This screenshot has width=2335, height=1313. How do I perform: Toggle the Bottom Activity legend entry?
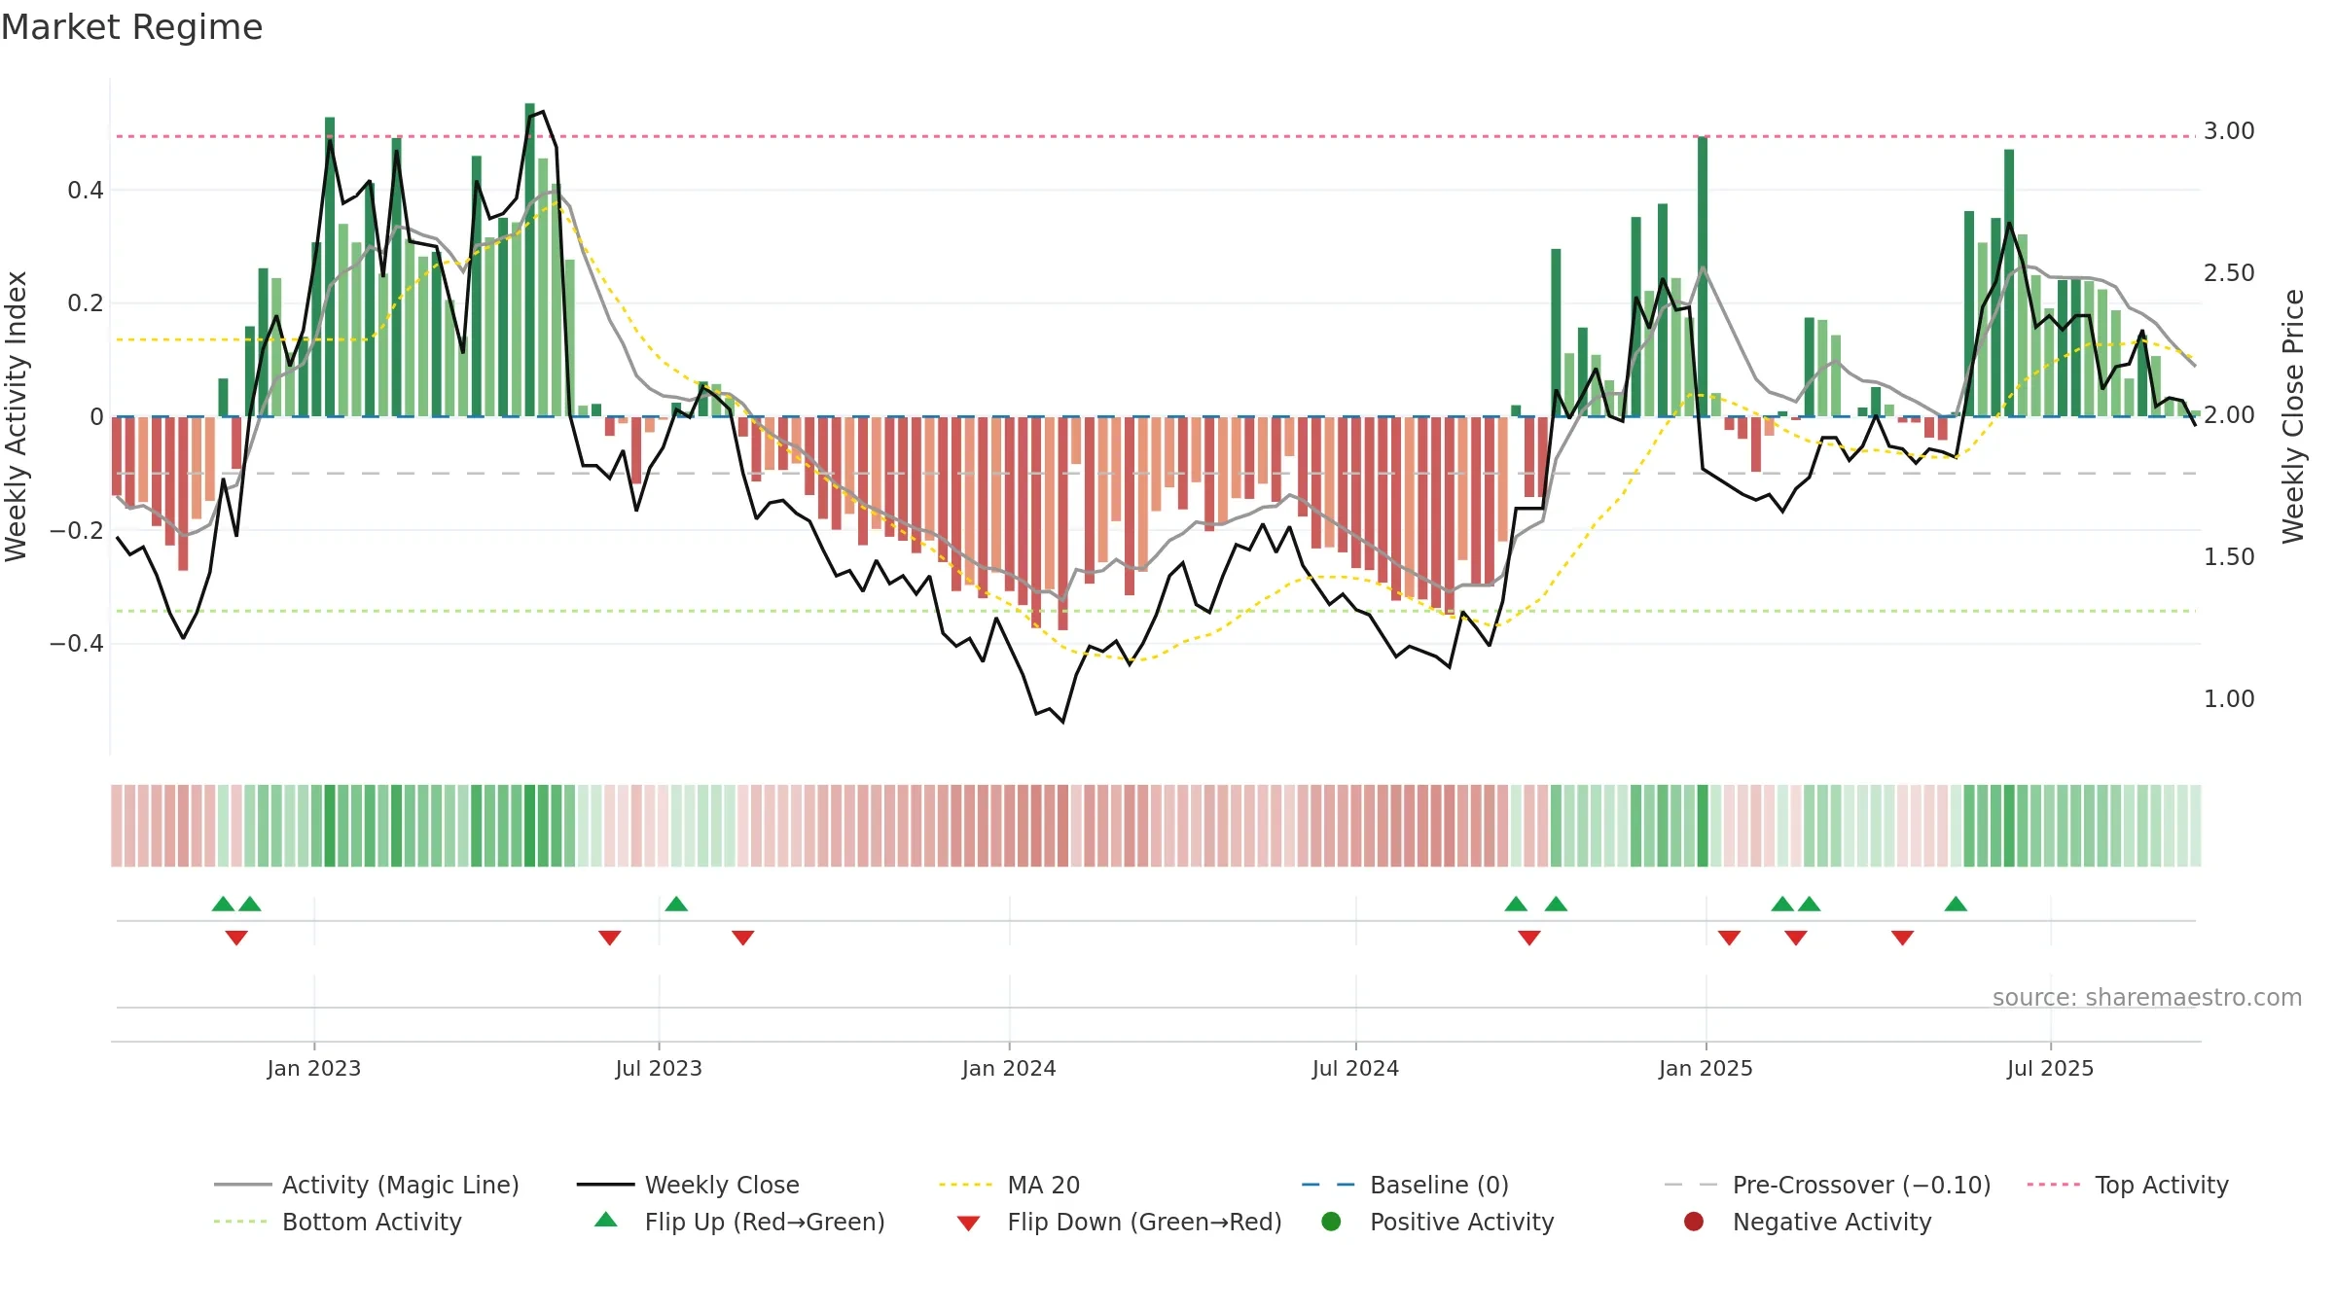tap(338, 1222)
